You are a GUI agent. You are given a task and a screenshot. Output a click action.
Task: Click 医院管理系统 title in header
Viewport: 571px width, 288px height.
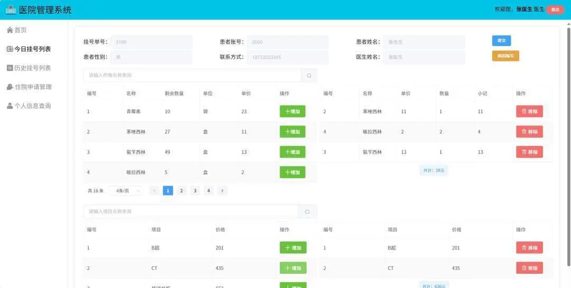point(45,10)
